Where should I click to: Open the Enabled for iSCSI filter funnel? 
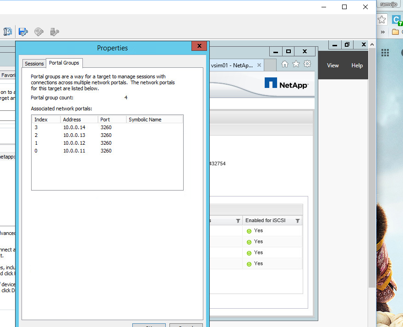[299, 220]
